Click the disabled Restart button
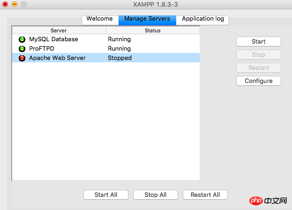 point(259,68)
